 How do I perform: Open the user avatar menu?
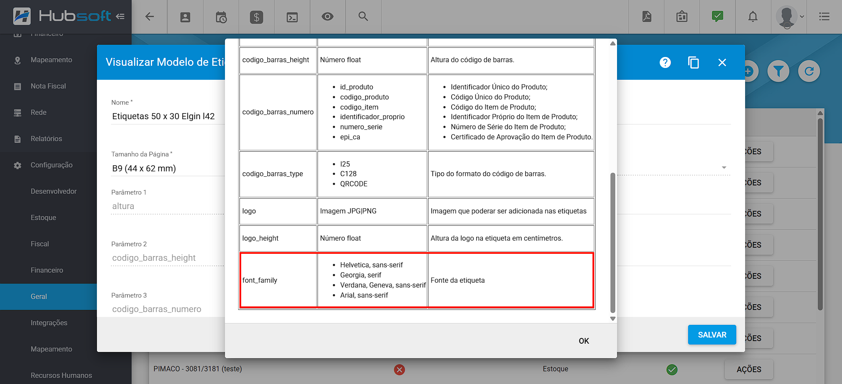pyautogui.click(x=789, y=17)
